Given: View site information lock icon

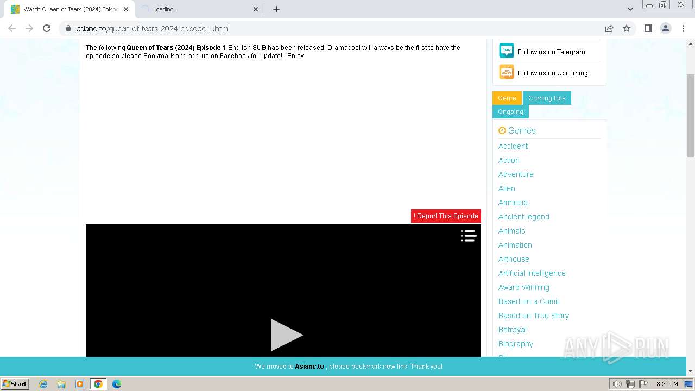Looking at the screenshot, I should pos(68,29).
